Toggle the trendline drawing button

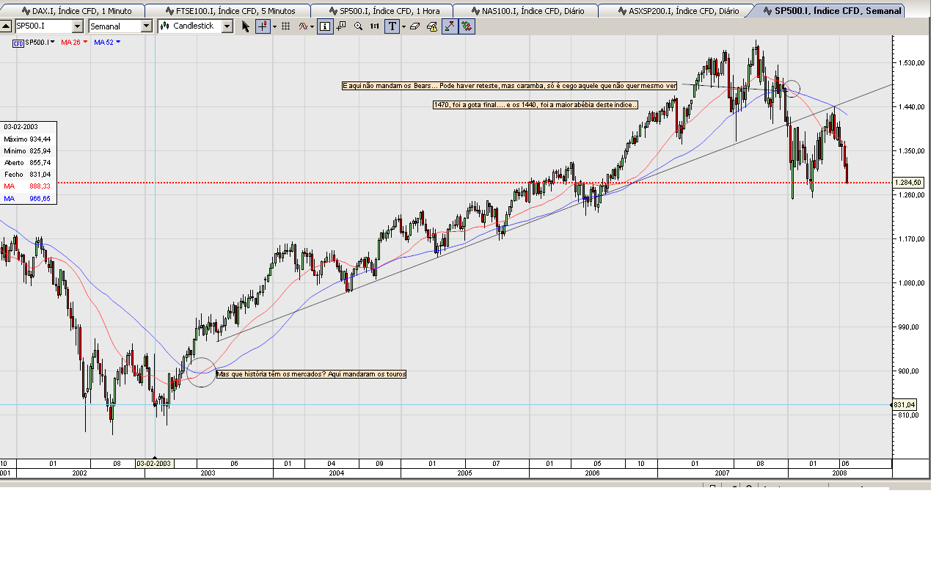(450, 26)
